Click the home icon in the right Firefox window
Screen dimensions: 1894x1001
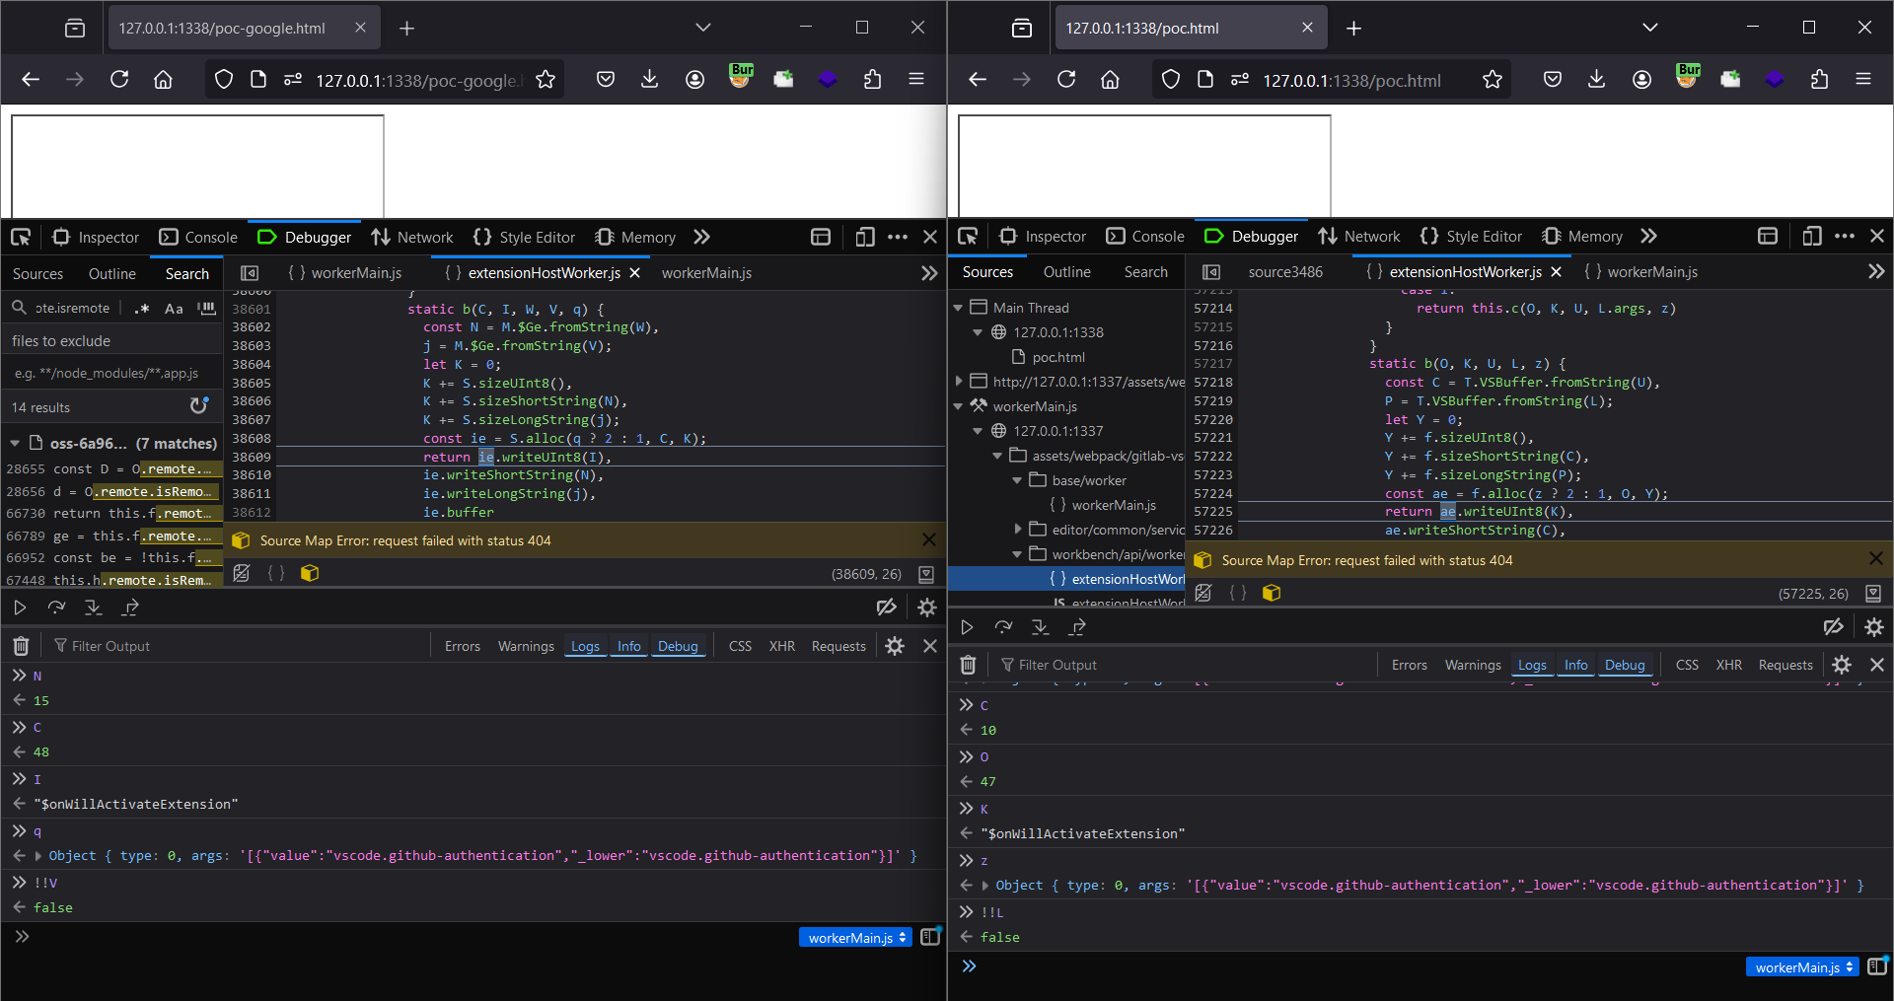(x=1110, y=79)
